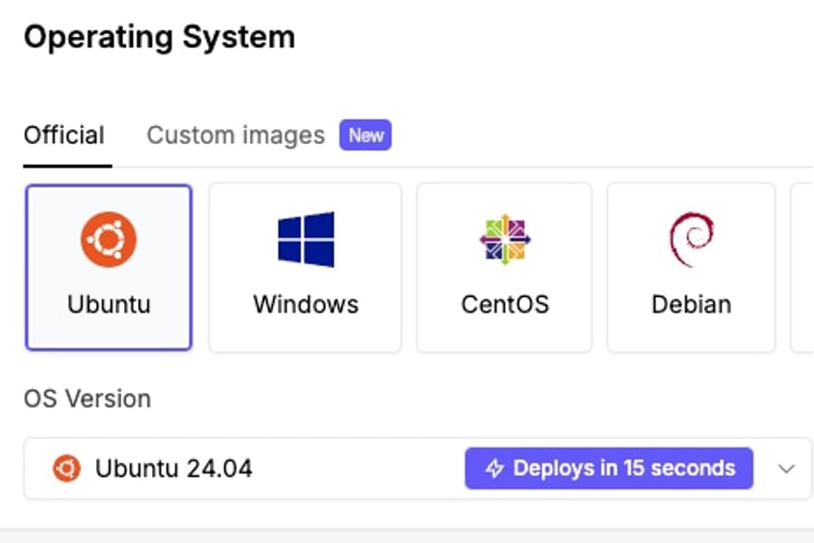The image size is (814, 543).
Task: Switch to the Official tab
Action: [x=64, y=136]
